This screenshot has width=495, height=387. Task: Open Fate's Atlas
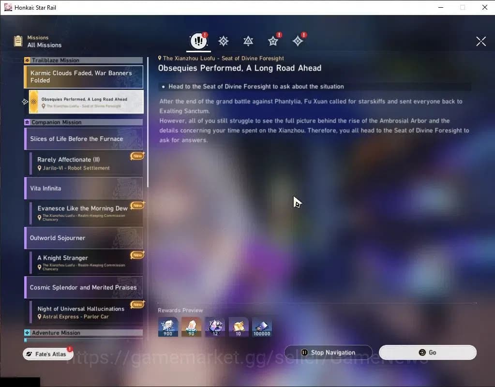[48, 354]
